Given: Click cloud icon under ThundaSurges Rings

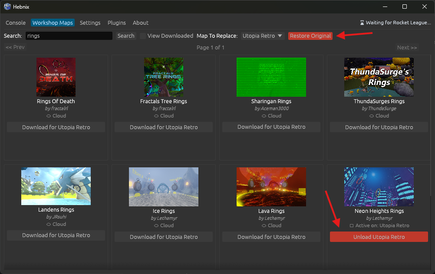Looking at the screenshot, I should 372,116.
